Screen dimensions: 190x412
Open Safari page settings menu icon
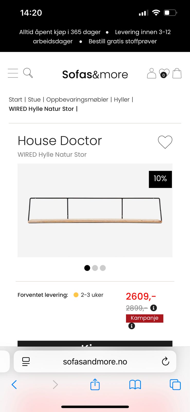(26, 362)
